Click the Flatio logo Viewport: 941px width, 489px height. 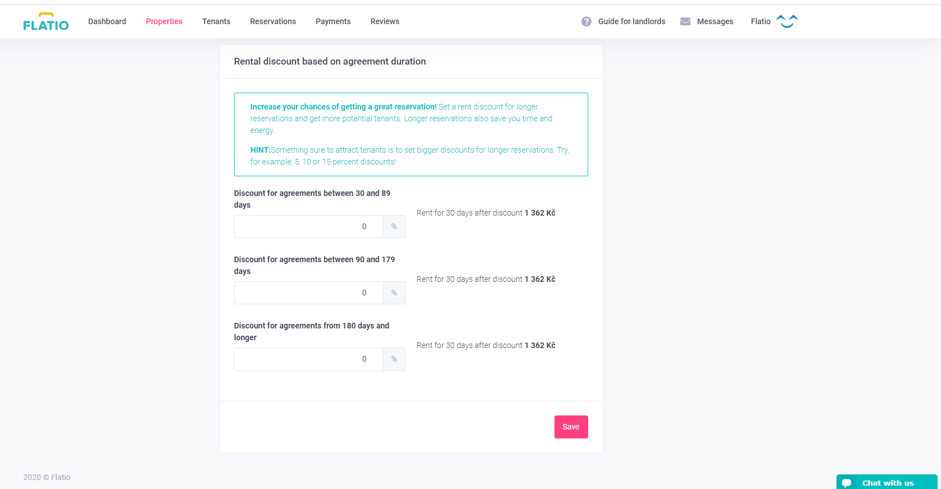tap(46, 21)
